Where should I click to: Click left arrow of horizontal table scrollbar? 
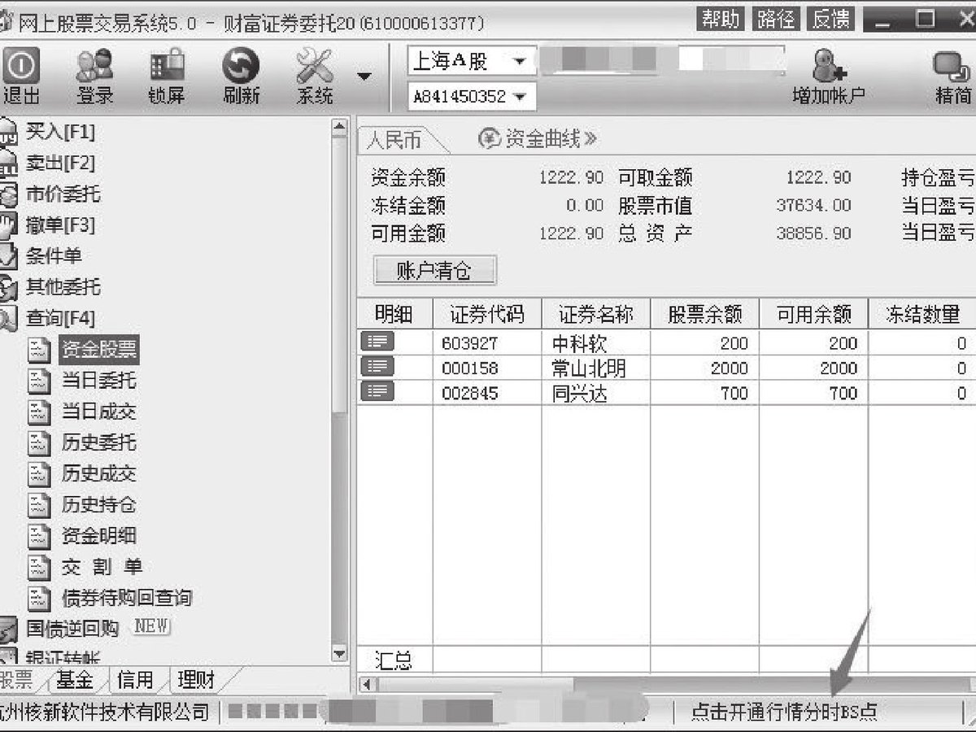pyautogui.click(x=366, y=685)
